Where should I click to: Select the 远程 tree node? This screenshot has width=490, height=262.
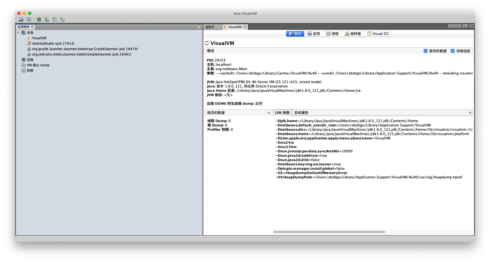pyautogui.click(x=30, y=60)
